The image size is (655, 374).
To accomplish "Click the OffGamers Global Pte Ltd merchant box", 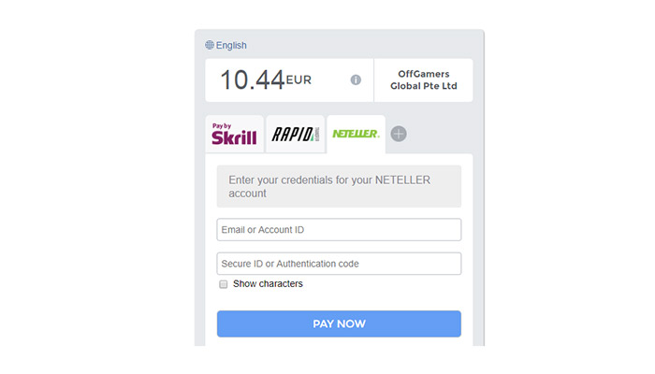I will click(x=423, y=80).
